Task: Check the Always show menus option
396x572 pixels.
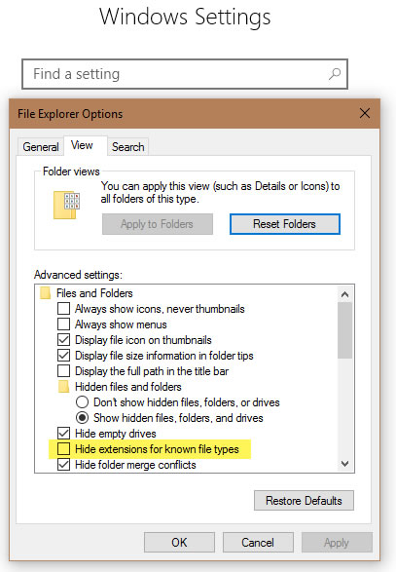Action: [64, 324]
